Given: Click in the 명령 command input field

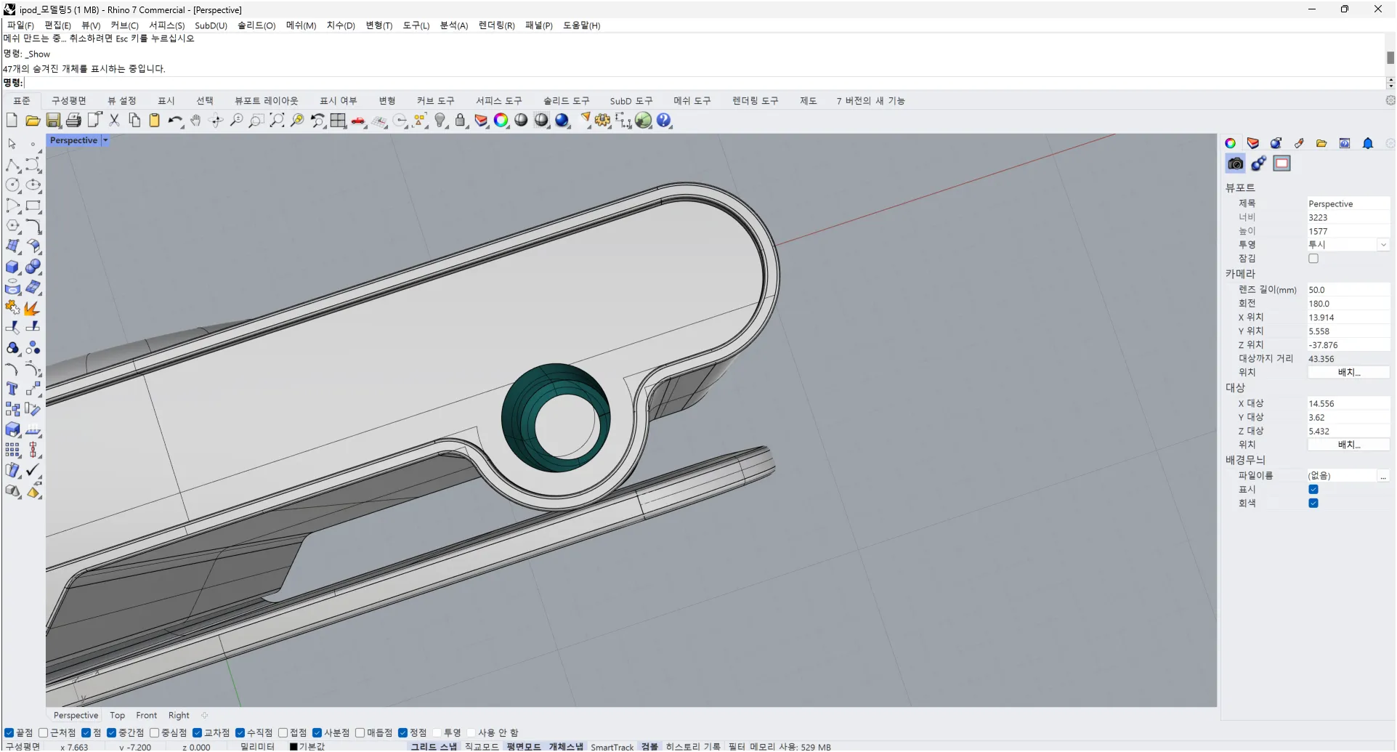Looking at the screenshot, I should tap(705, 83).
